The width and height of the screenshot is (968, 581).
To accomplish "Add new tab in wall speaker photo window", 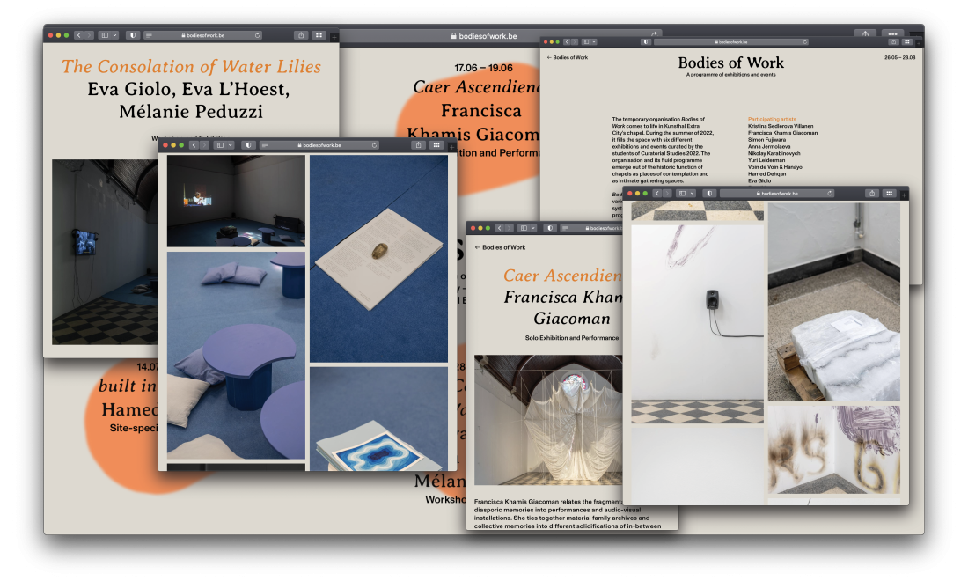I will click(904, 195).
